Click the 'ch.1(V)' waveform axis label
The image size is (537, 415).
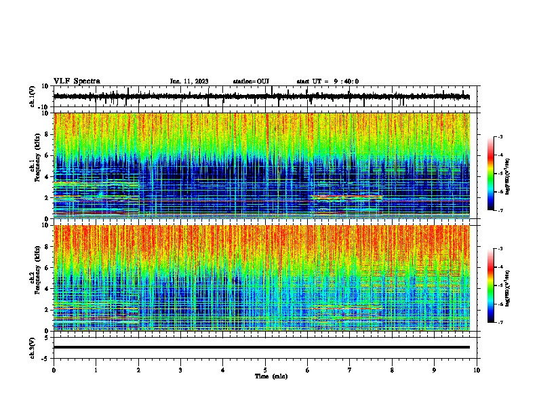coord(33,96)
